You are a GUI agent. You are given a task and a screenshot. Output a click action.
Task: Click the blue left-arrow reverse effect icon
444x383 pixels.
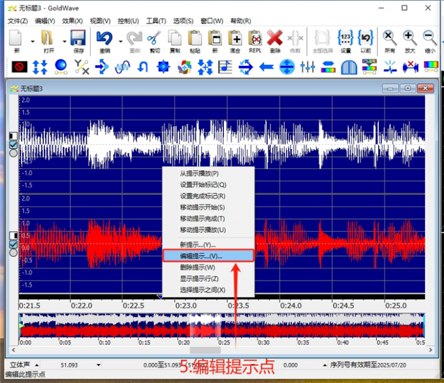266,67
